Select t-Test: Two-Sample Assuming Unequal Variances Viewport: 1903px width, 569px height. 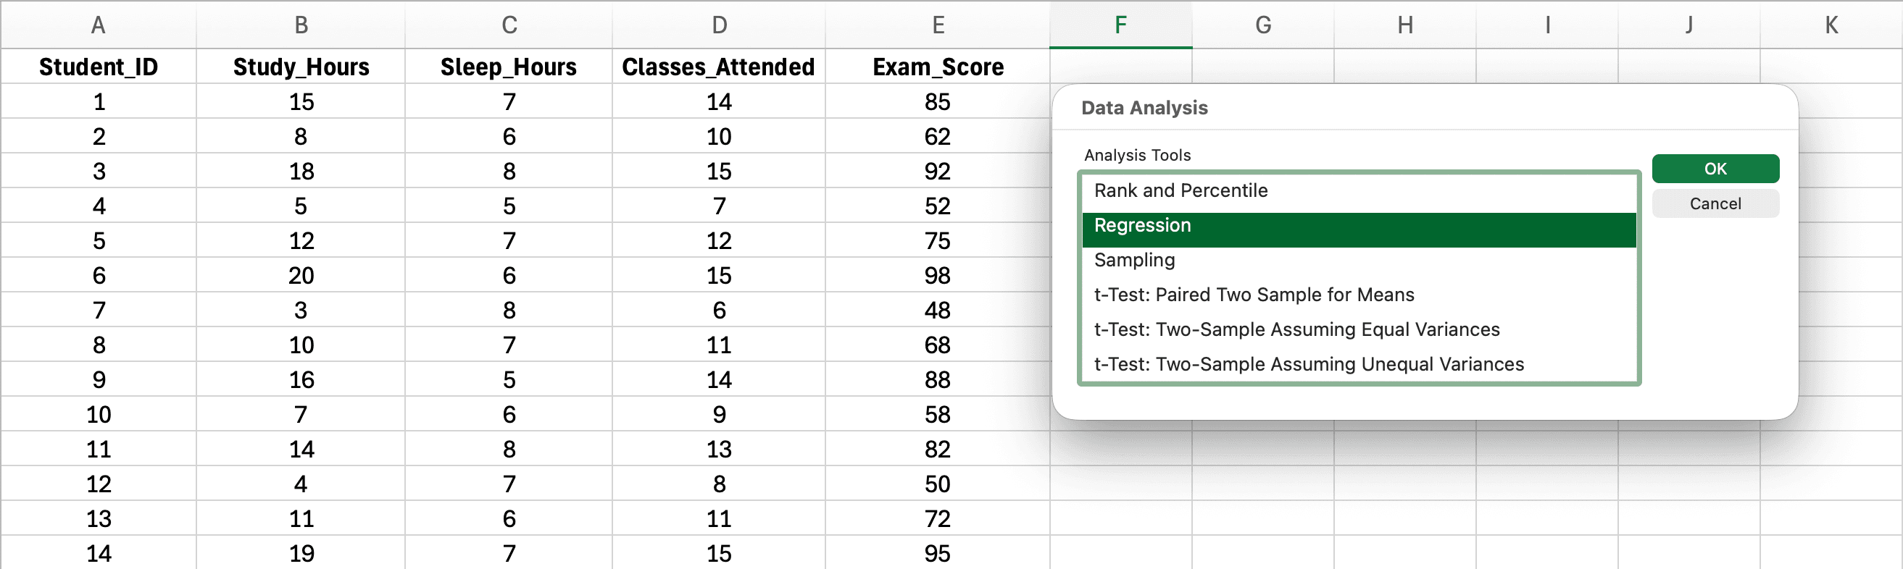click(1308, 364)
